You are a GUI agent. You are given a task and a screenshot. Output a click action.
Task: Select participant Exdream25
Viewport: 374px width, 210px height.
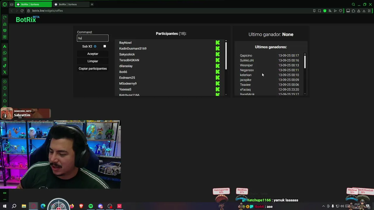tap(127, 78)
